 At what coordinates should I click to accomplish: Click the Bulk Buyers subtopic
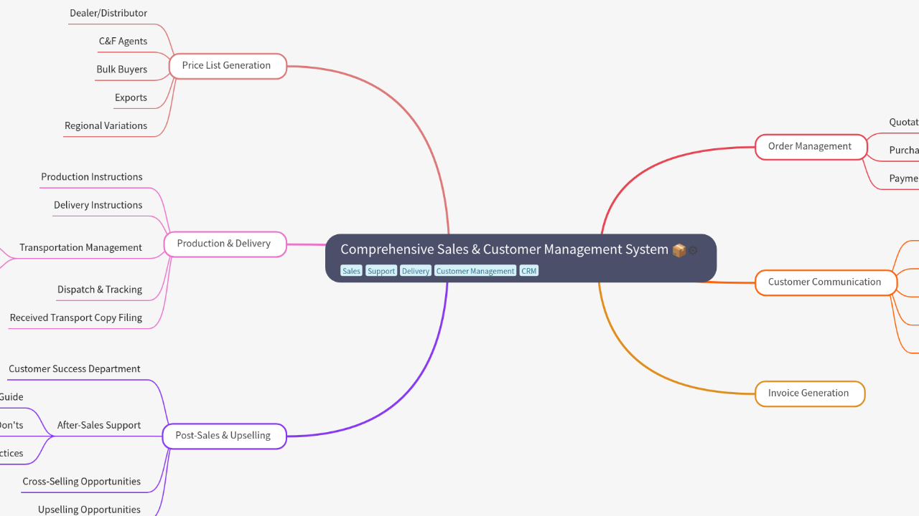pos(122,70)
